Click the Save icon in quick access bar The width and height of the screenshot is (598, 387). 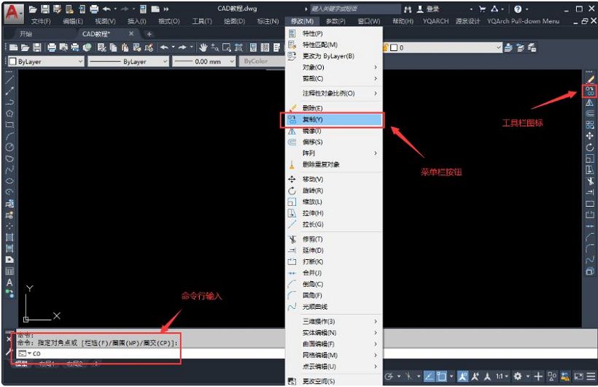tap(45, 9)
